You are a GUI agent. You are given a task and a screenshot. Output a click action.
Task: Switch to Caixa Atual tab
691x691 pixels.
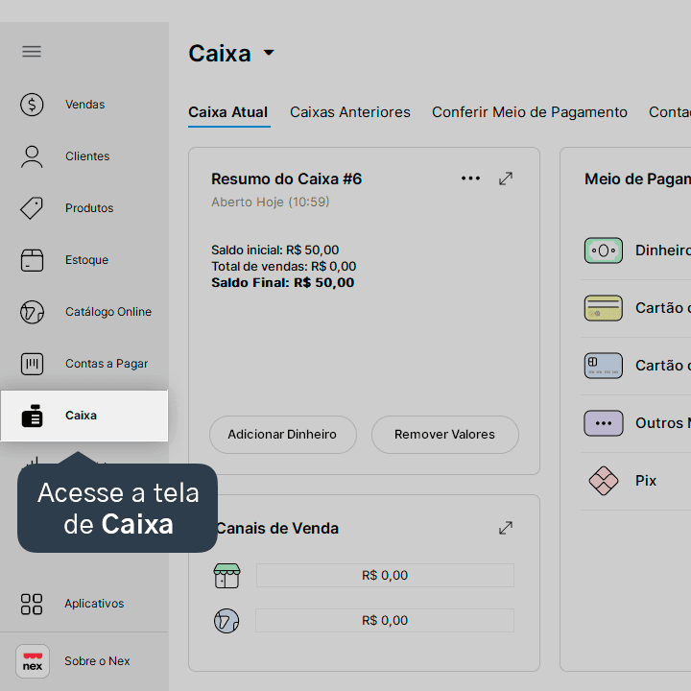click(227, 112)
